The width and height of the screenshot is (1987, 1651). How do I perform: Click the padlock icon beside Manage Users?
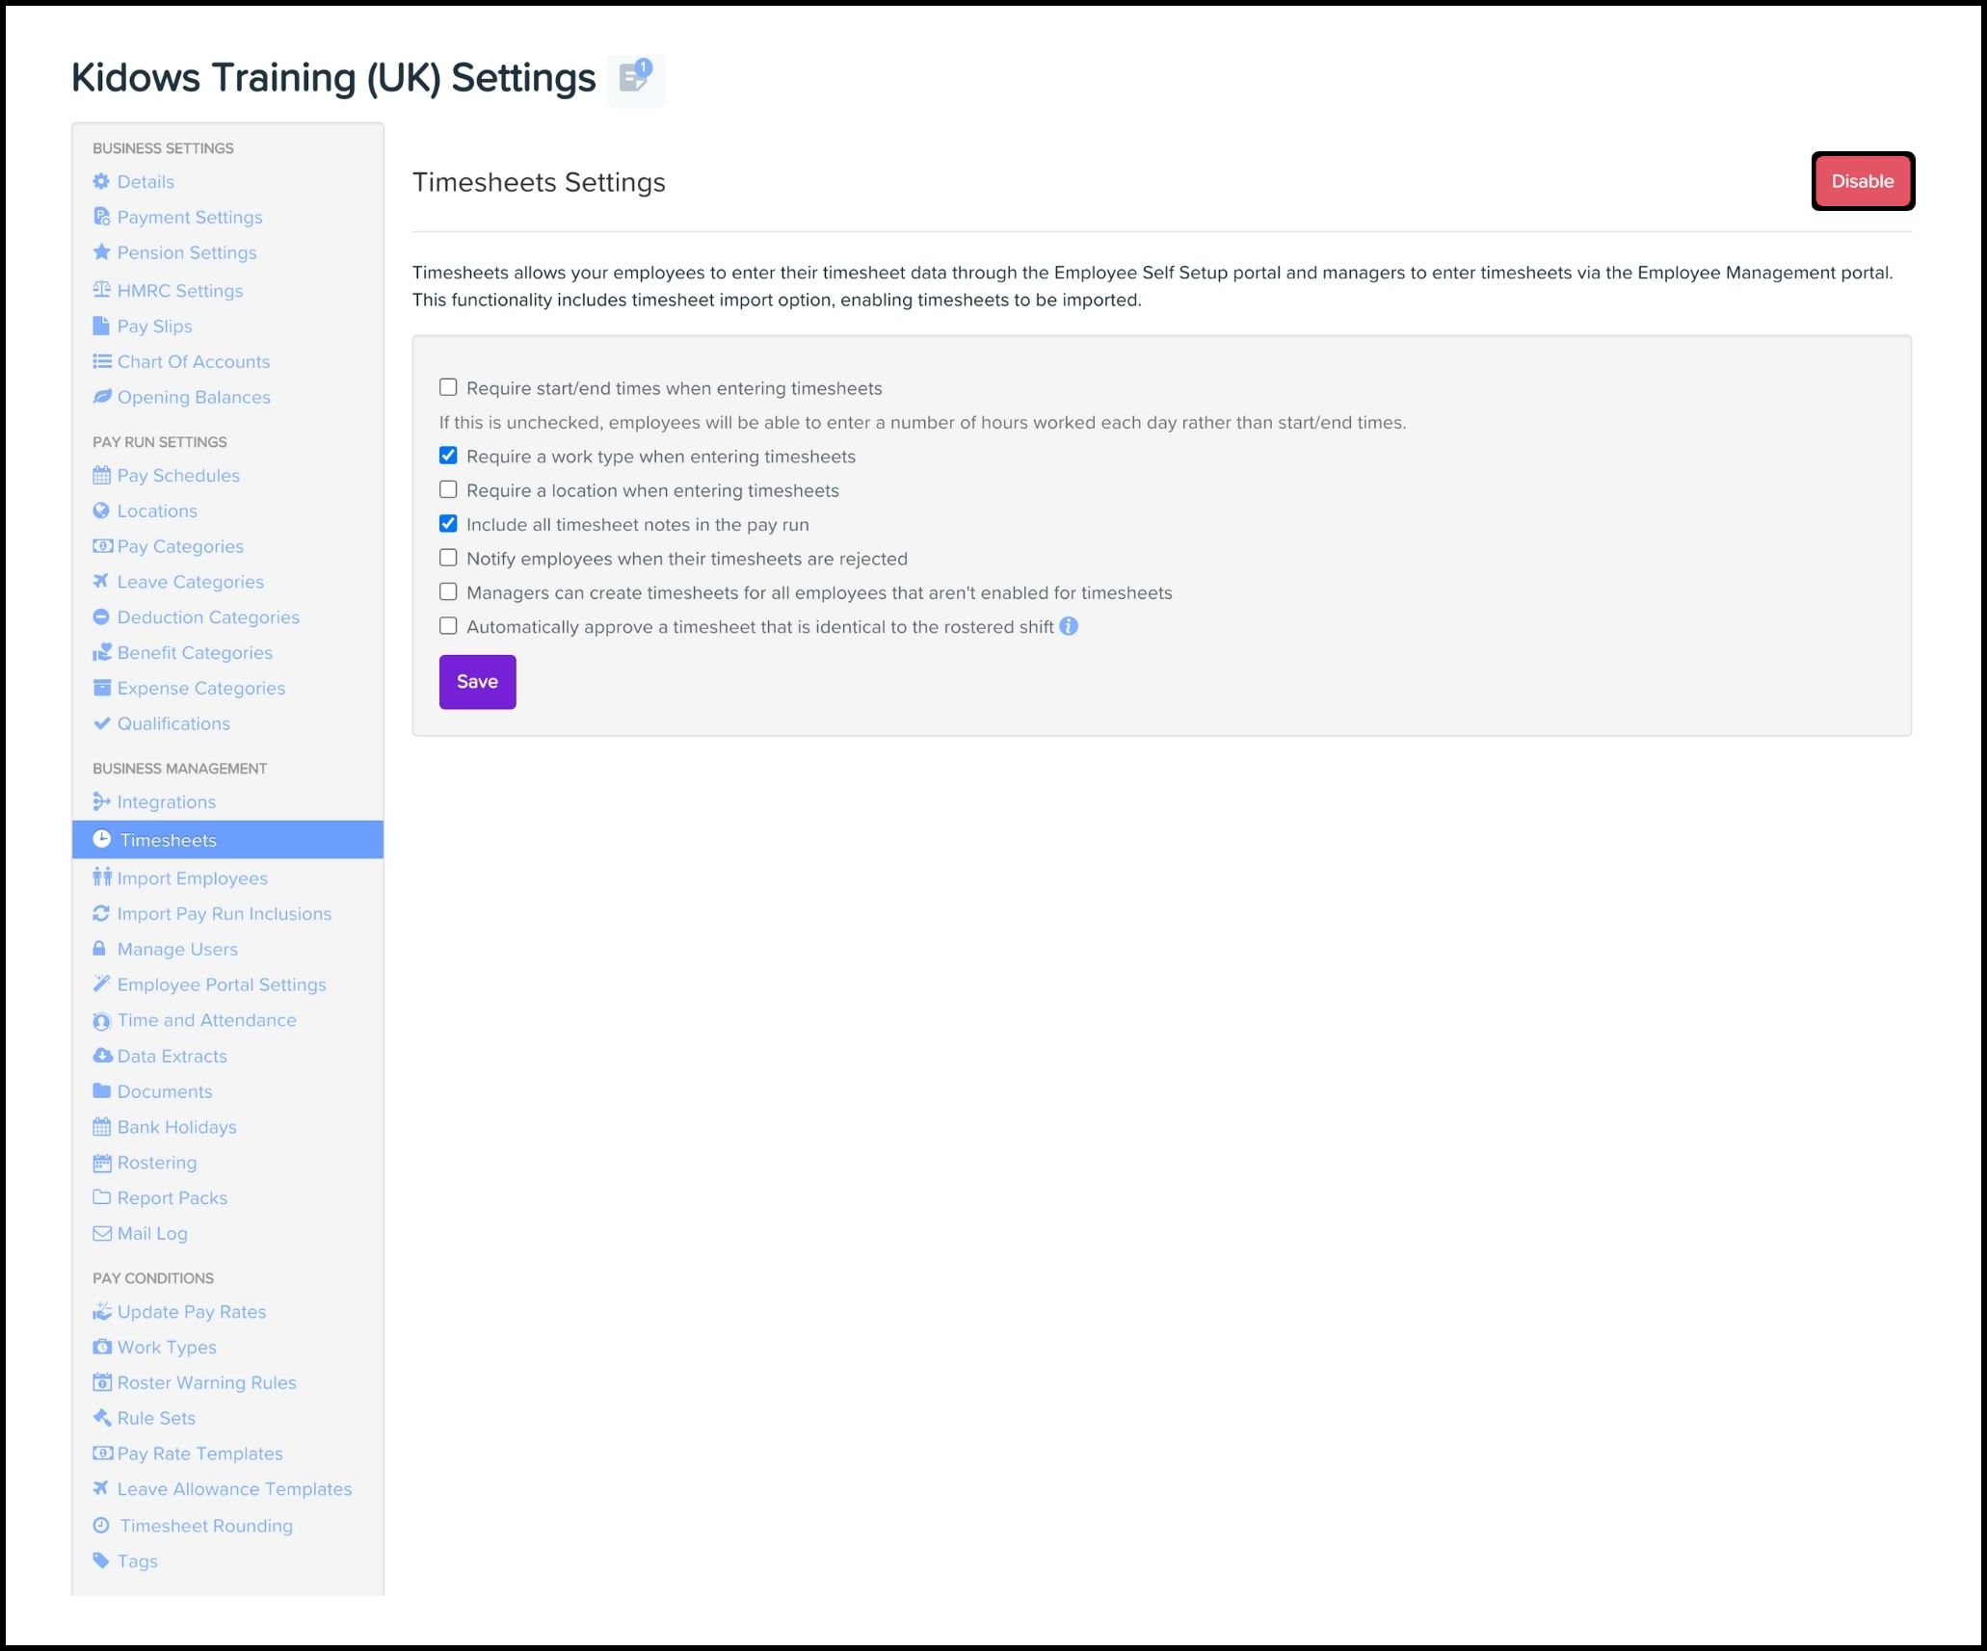click(99, 949)
